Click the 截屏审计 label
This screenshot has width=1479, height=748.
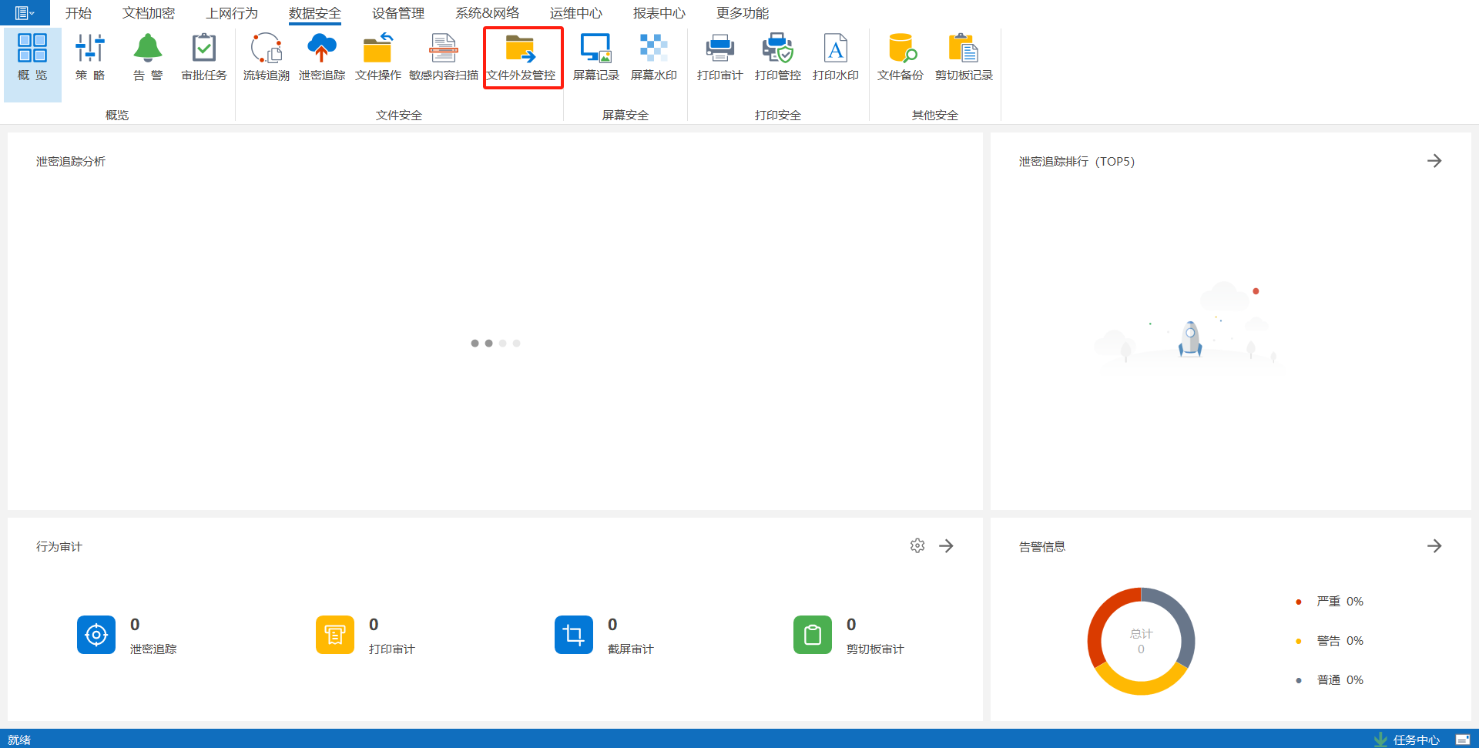pyautogui.click(x=631, y=649)
